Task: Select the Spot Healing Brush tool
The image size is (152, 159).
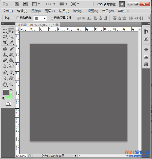Action: [x=5, y=49]
